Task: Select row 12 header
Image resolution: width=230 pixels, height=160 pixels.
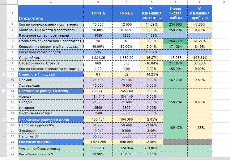Action: [12, 80]
